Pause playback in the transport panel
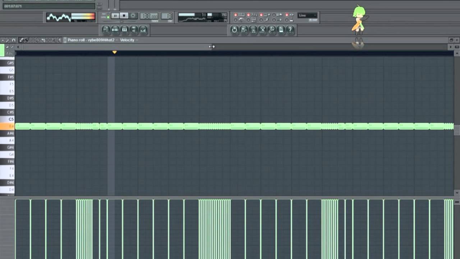Viewport: 460px width, 259px height. (115, 15)
